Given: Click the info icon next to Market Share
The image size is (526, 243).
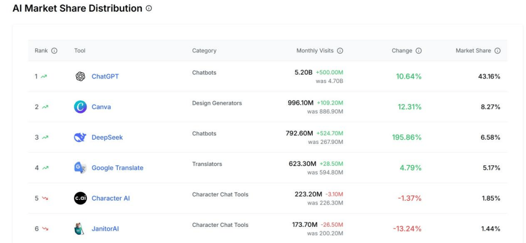Looking at the screenshot, I should coord(497,51).
